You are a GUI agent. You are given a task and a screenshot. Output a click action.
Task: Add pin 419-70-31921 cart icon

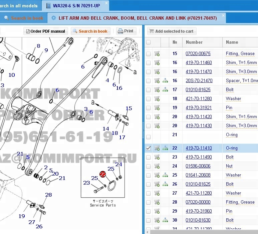coord(157,108)
